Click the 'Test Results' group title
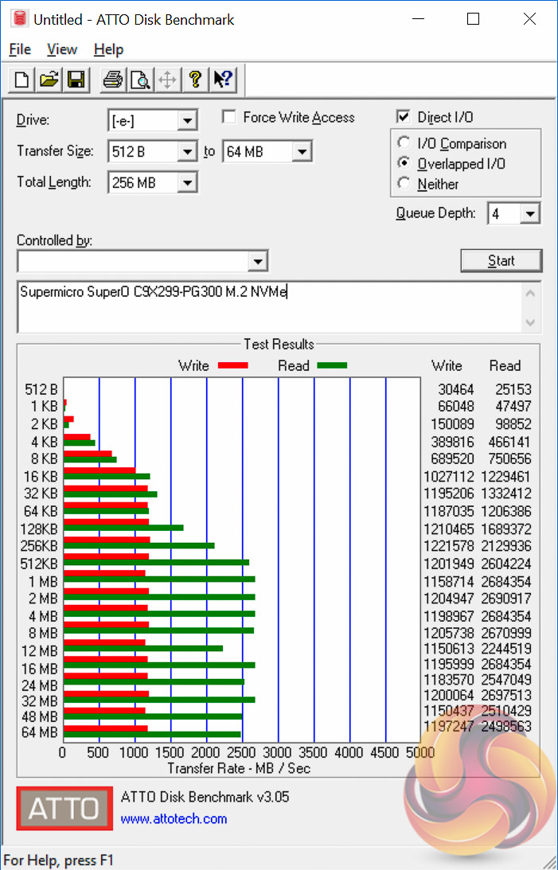558x870 pixels. click(279, 345)
